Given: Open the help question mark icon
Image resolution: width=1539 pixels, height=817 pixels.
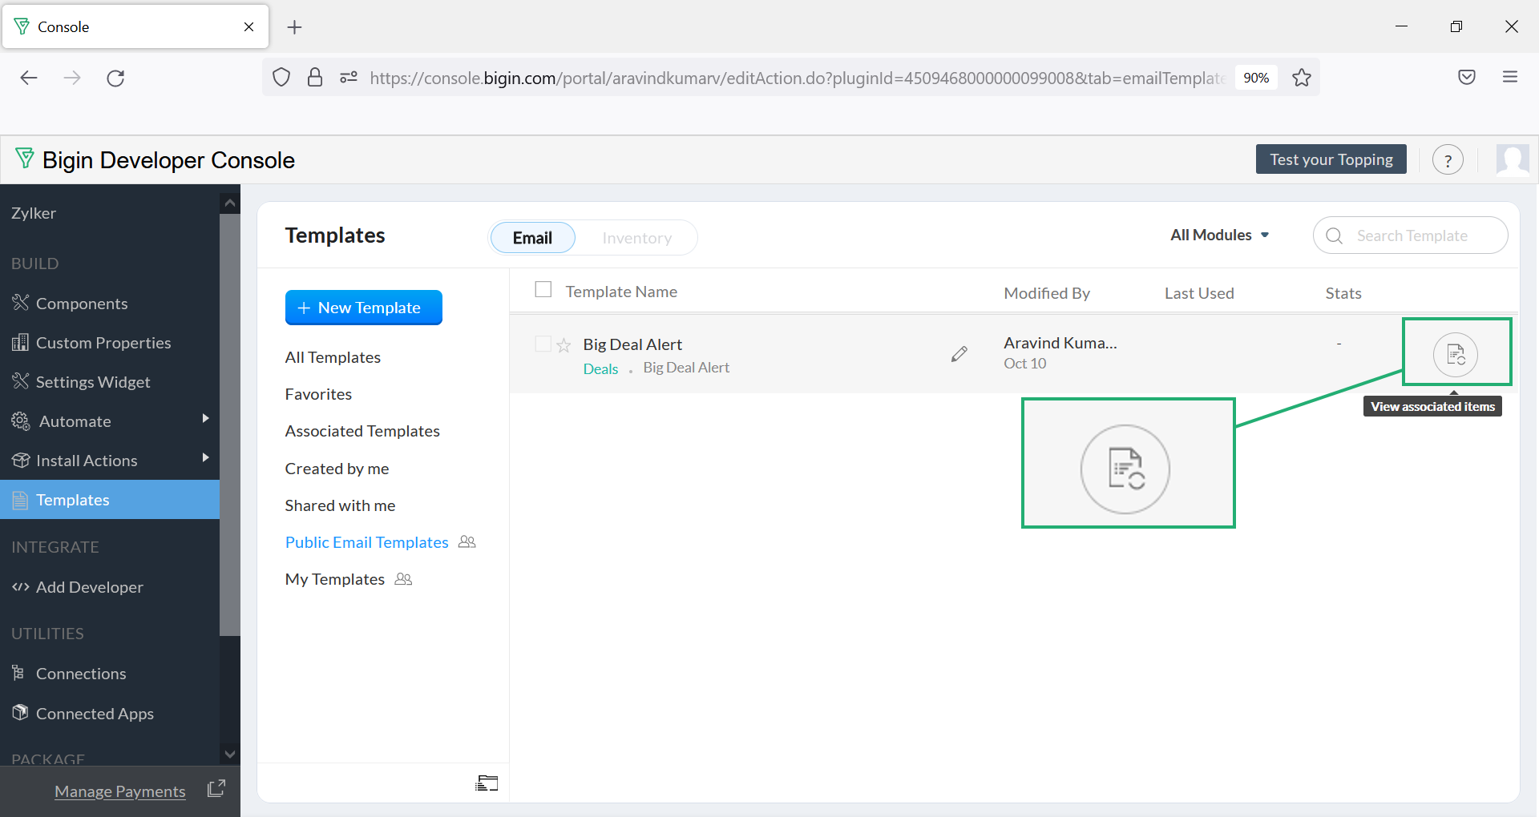Looking at the screenshot, I should point(1448,160).
